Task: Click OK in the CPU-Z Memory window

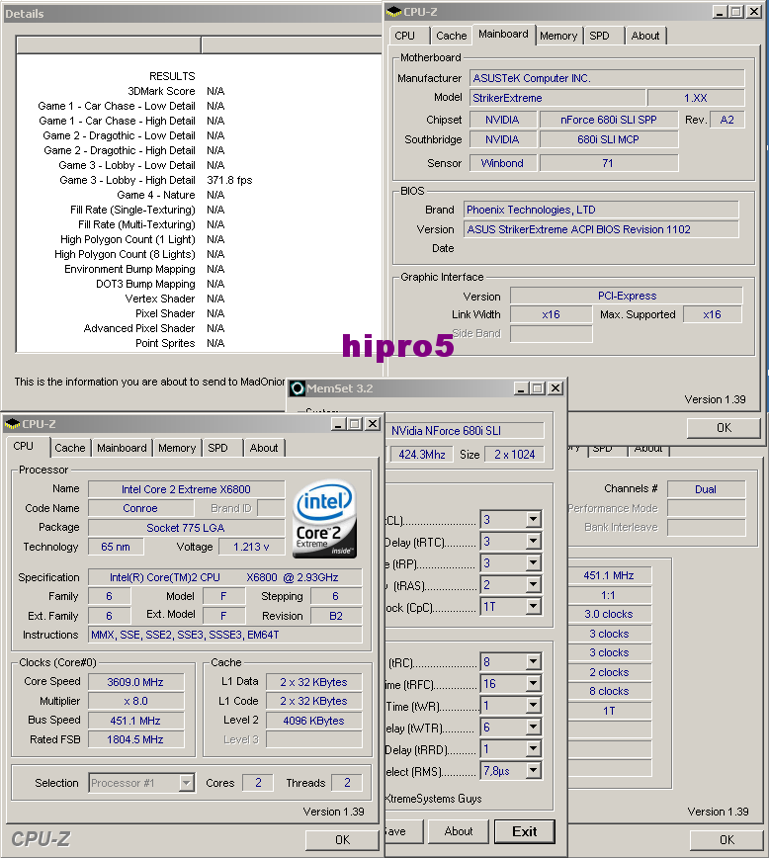Action: 726,840
